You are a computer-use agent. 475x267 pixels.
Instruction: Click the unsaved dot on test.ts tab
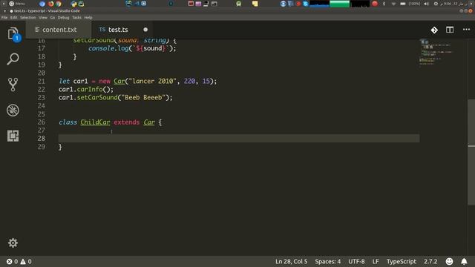click(x=145, y=30)
